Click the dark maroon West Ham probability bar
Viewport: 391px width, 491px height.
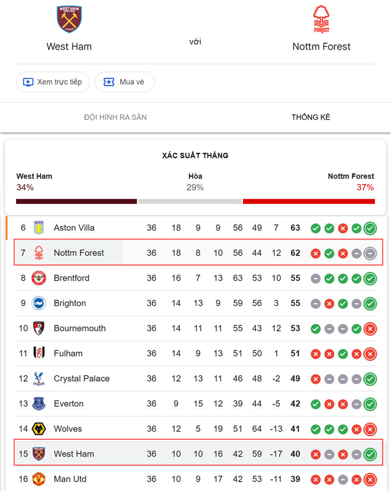[x=77, y=202]
